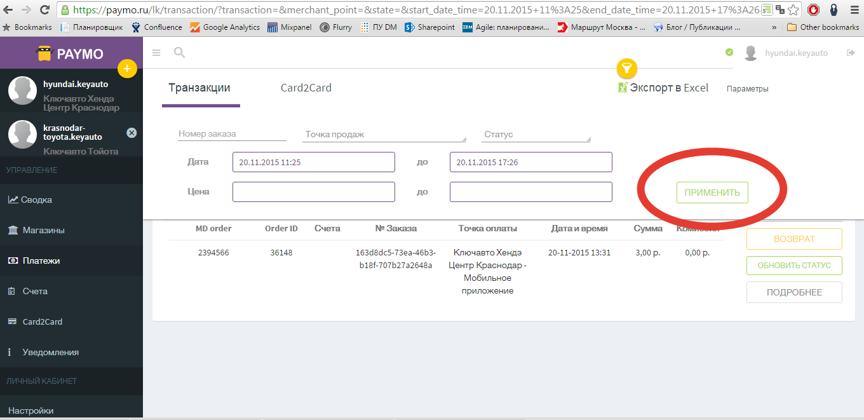Reload the page in the browser
The width and height of the screenshot is (864, 420).
tap(44, 10)
